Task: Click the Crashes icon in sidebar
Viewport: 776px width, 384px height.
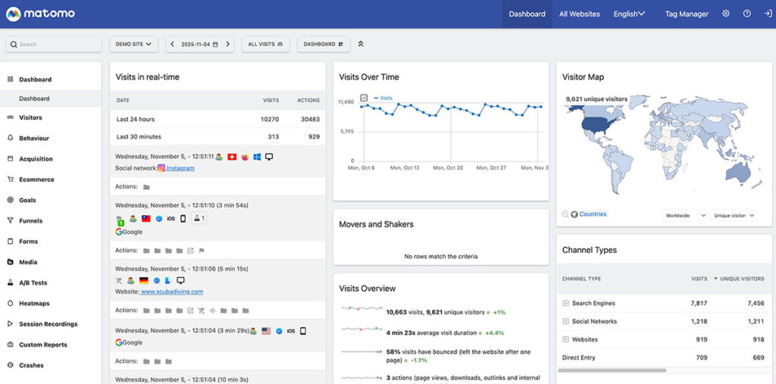Action: coord(11,365)
